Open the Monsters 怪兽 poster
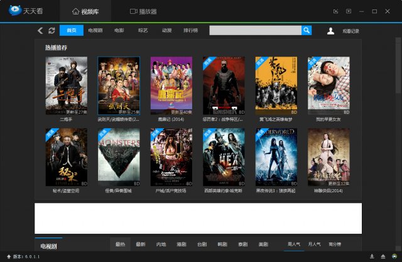The height and width of the screenshot is (262, 402). click(119, 157)
